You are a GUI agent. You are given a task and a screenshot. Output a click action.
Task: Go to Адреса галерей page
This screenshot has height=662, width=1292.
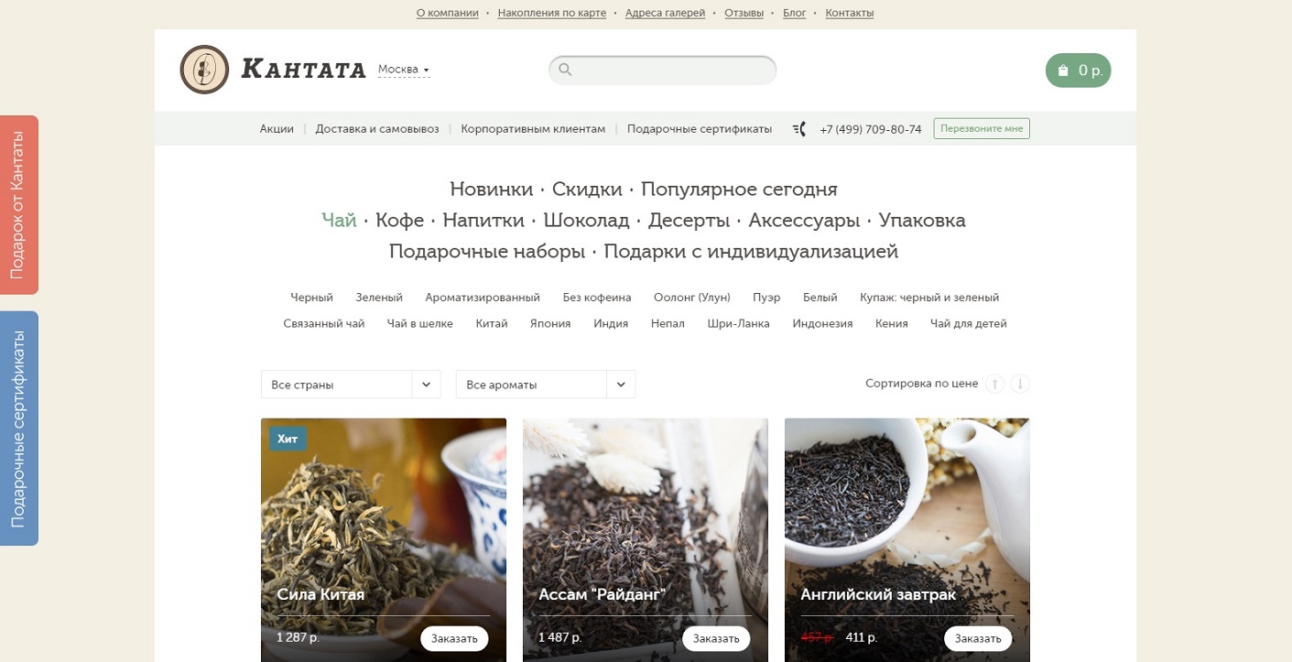[665, 13]
